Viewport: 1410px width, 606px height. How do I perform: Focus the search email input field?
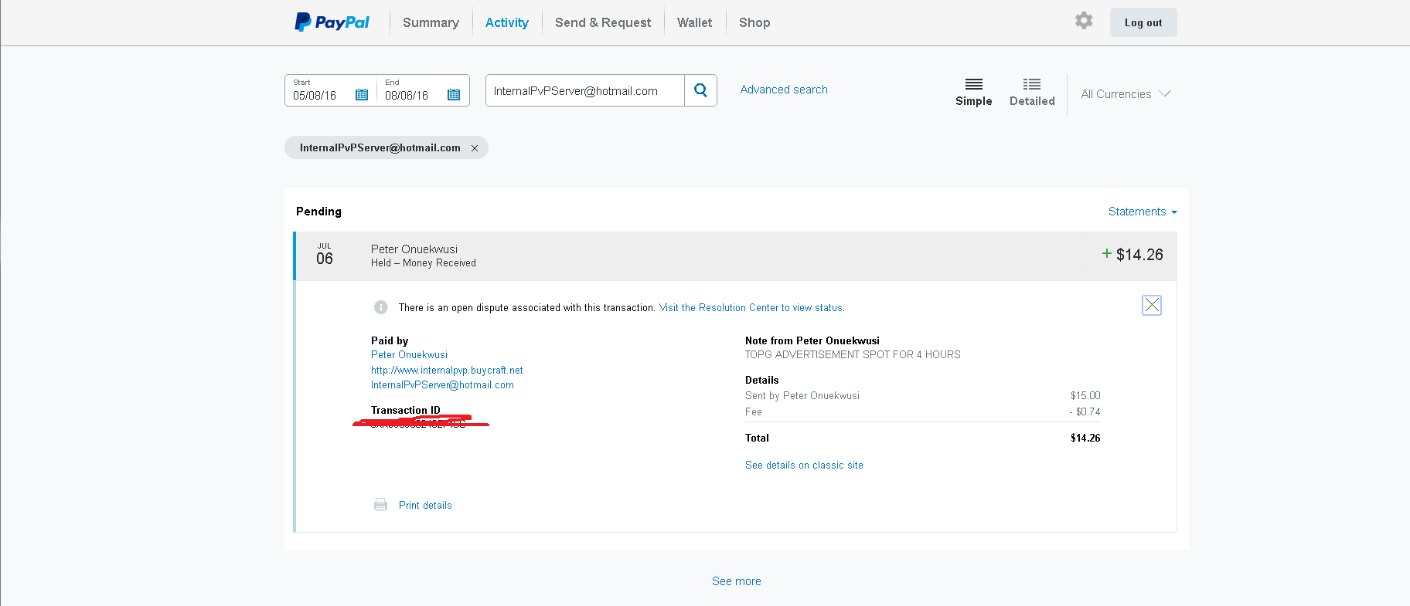(x=585, y=90)
